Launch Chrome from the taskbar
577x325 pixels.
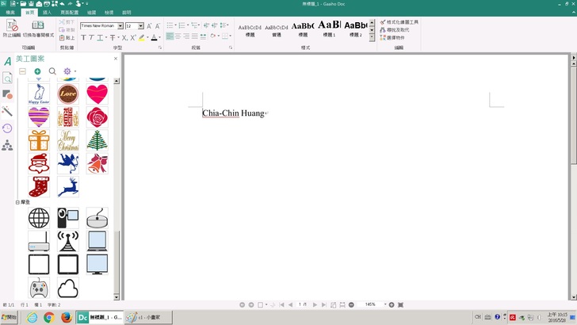[49, 317]
